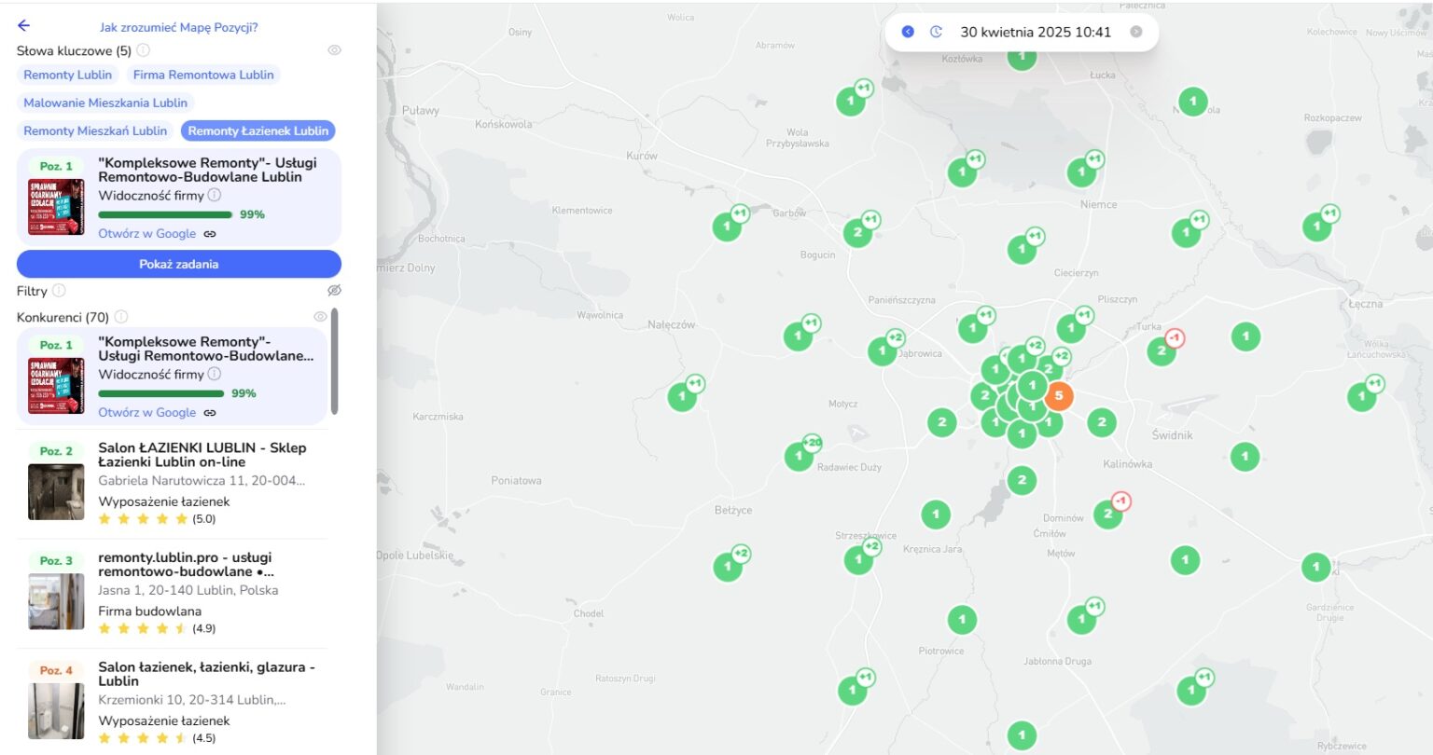
Task: Go to next date with right arrow
Action: pyautogui.click(x=1135, y=32)
